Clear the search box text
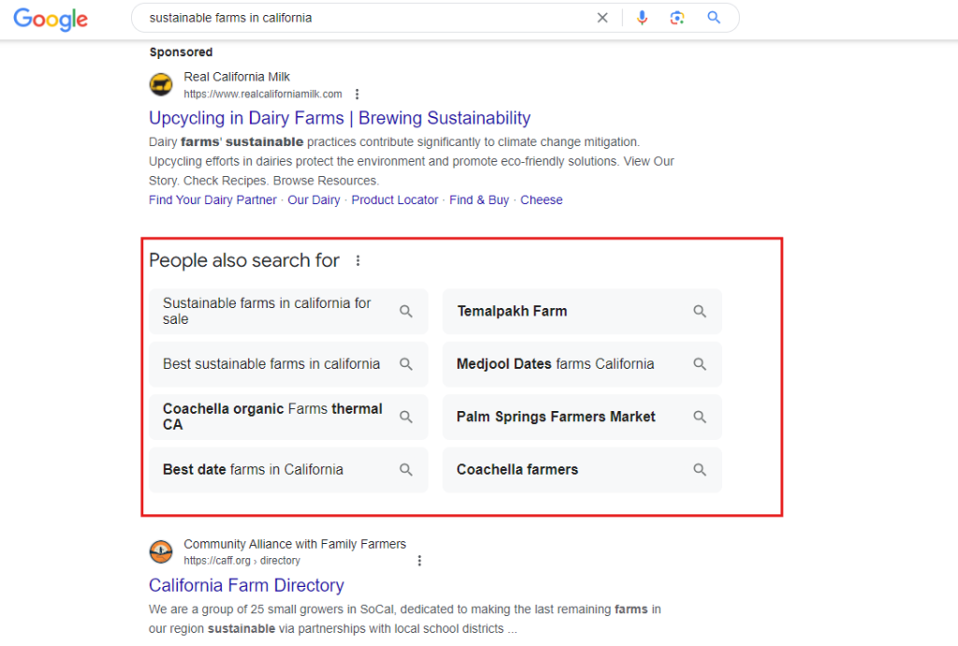Image resolution: width=958 pixels, height=646 pixels. (x=602, y=18)
